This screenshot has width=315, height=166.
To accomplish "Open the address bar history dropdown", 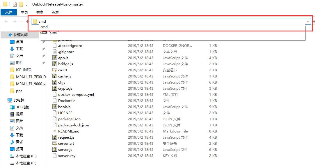I will click(x=308, y=21).
